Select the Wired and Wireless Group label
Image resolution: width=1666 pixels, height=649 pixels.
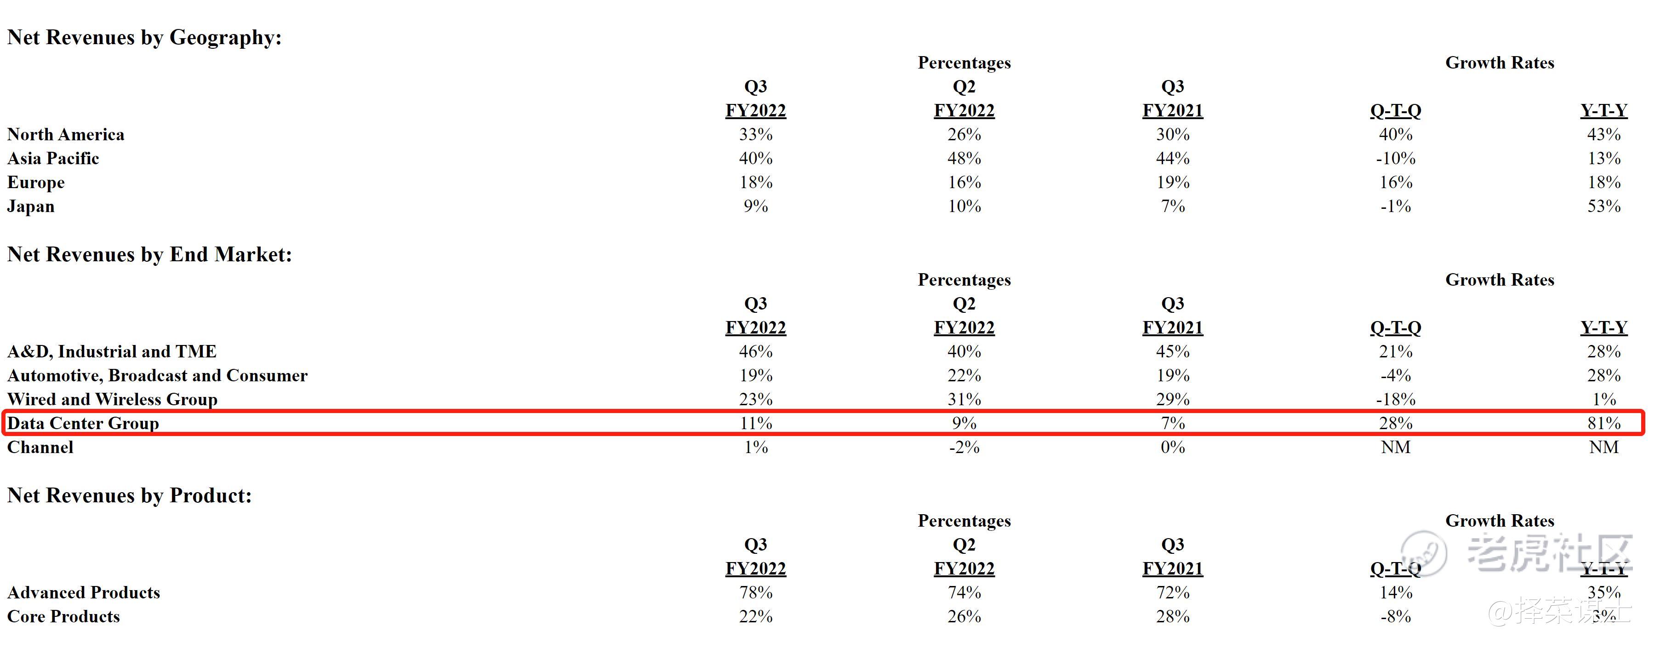click(x=112, y=399)
